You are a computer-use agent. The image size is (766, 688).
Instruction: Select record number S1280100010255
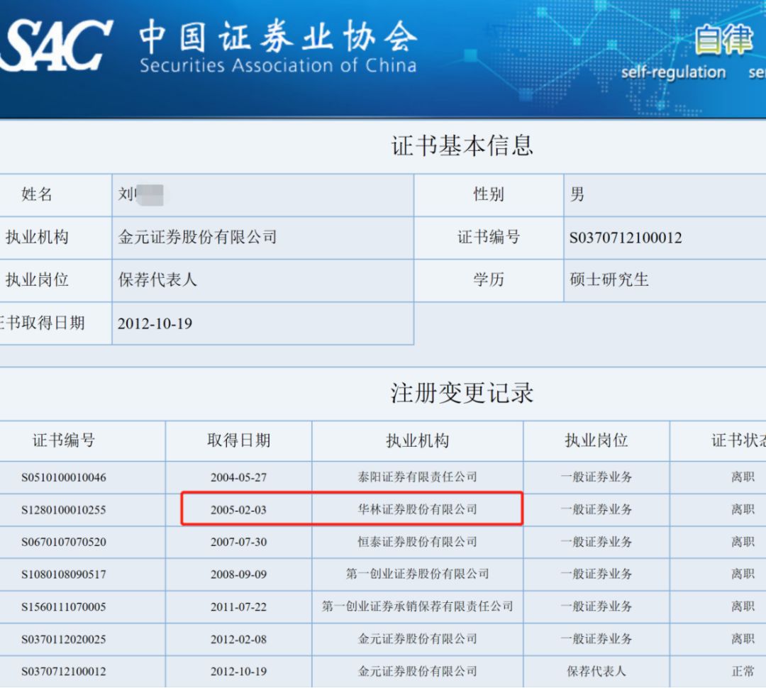(x=64, y=510)
